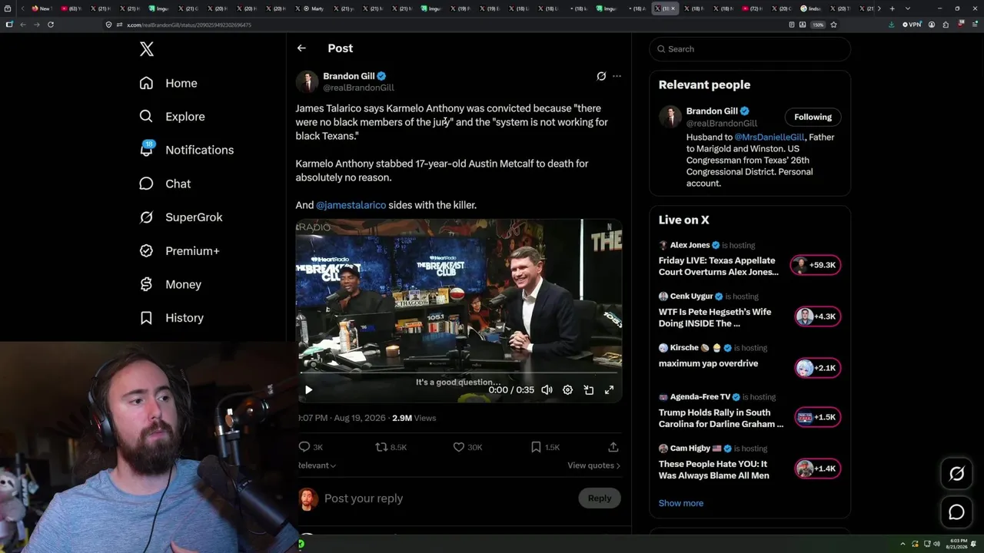Screen dimensions: 984x553
Task: Open Notifications with the bell icon
Action: click(186, 150)
